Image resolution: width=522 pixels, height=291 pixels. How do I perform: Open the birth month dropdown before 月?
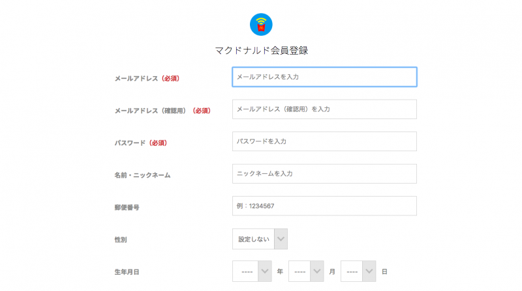click(x=306, y=271)
